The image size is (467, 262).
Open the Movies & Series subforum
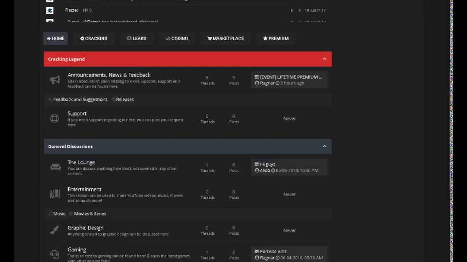click(90, 214)
